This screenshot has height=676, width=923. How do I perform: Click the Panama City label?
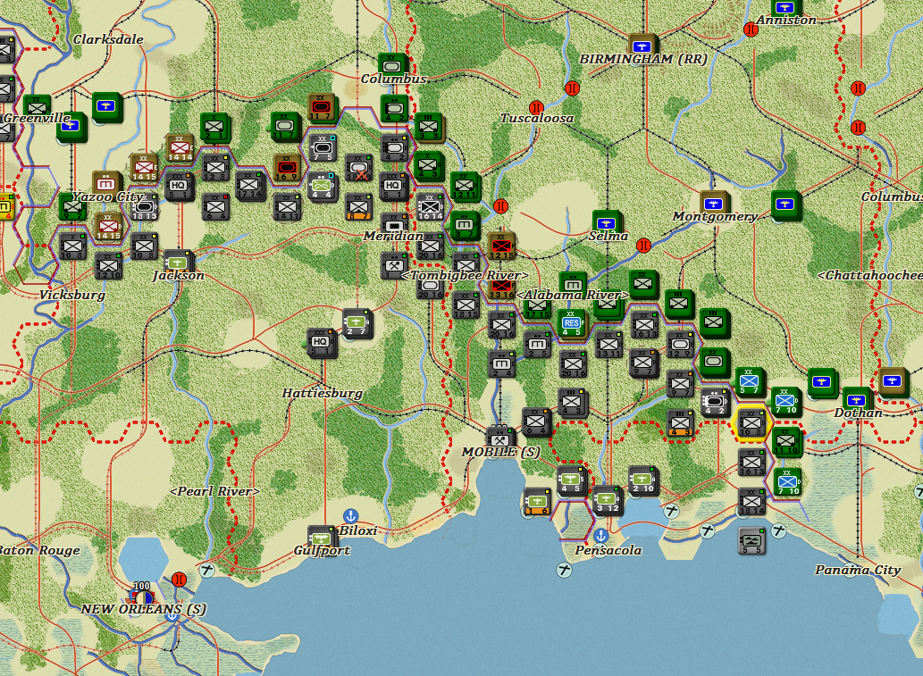(x=858, y=570)
